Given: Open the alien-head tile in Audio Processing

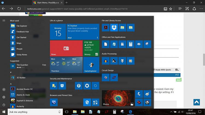Looking at the screenshot, I should tap(122, 61).
